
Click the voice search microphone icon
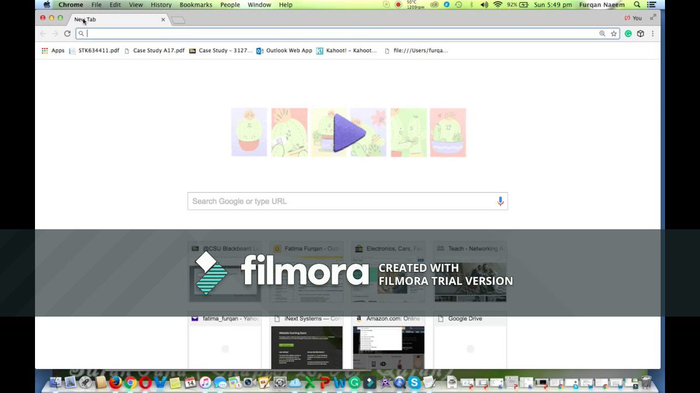pos(500,201)
